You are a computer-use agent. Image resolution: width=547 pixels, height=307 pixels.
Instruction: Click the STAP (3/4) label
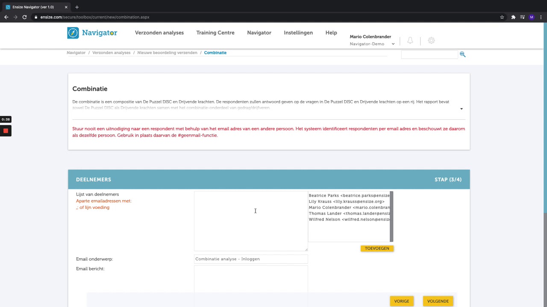click(x=448, y=180)
